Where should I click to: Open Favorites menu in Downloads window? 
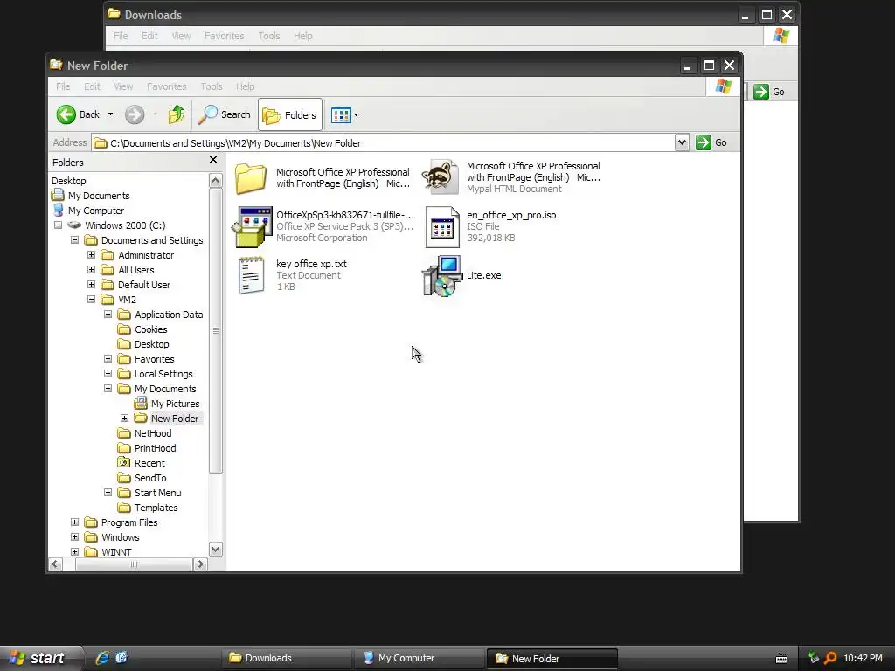click(x=225, y=36)
